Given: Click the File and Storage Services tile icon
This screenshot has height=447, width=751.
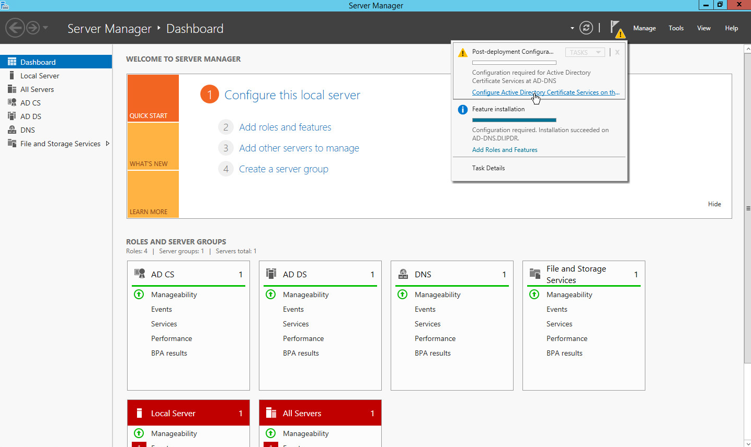Looking at the screenshot, I should (x=534, y=274).
